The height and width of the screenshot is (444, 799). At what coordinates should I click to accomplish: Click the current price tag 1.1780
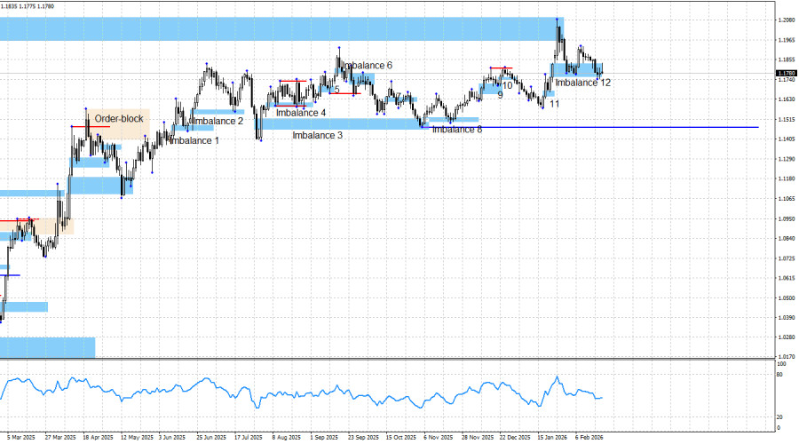coord(786,74)
